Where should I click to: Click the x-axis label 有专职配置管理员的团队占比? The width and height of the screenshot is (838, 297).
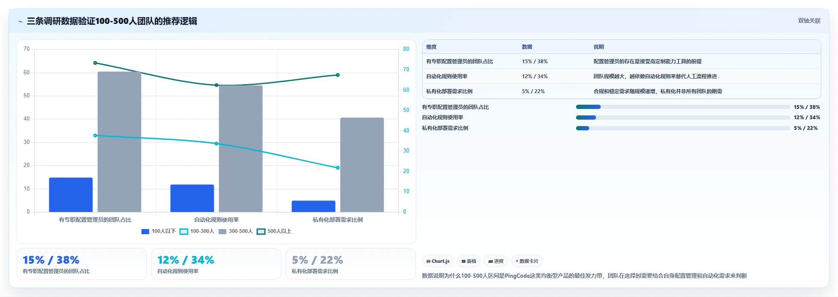tap(95, 220)
